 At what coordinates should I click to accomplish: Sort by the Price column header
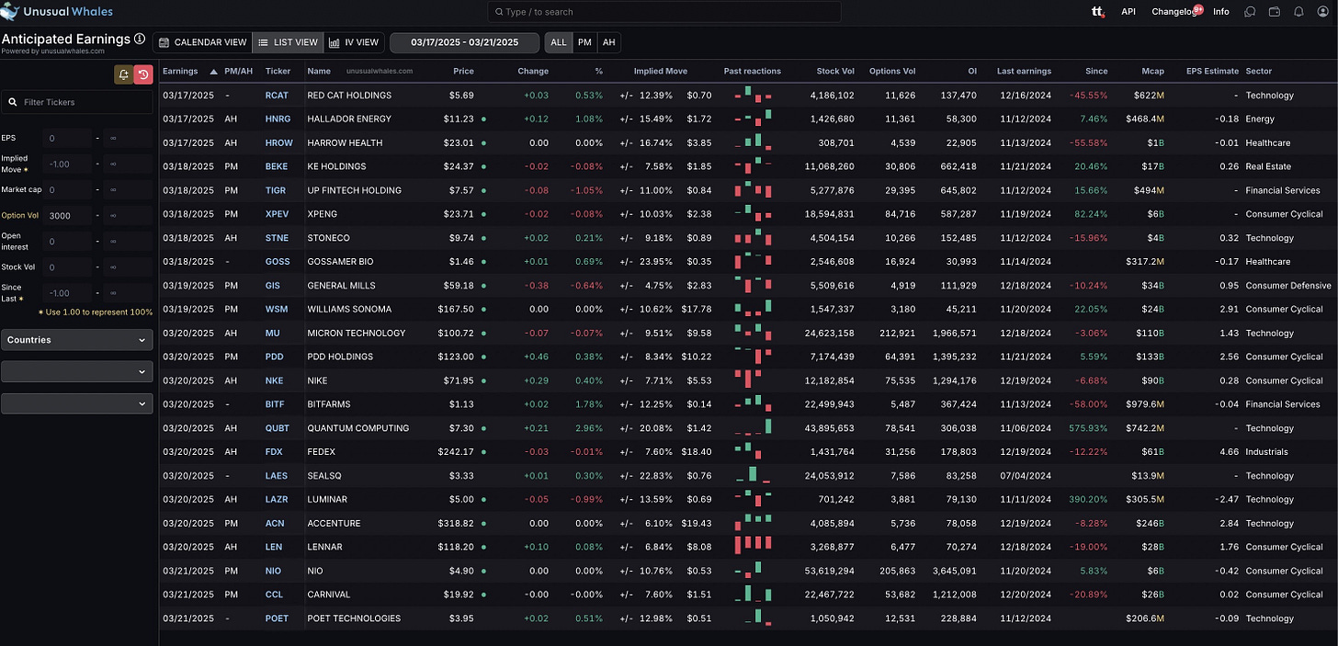463,71
